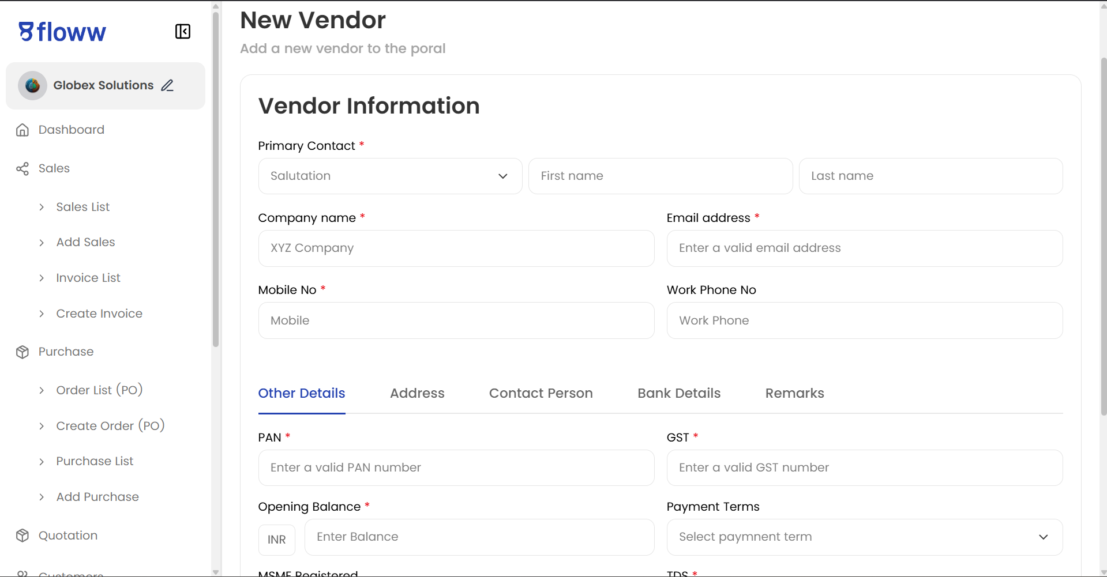The height and width of the screenshot is (577, 1107).
Task: Click the Globex Solutions company avatar
Action: (33, 85)
